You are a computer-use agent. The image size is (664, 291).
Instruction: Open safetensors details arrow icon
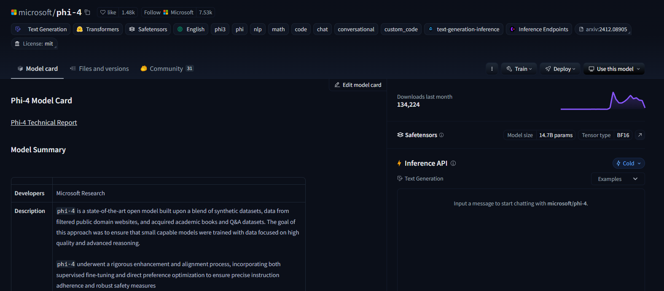point(640,135)
